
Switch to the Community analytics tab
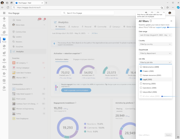tap(100, 27)
